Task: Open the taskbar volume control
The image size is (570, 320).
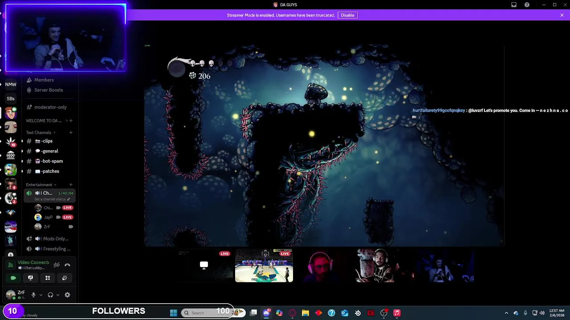Action: (542, 313)
